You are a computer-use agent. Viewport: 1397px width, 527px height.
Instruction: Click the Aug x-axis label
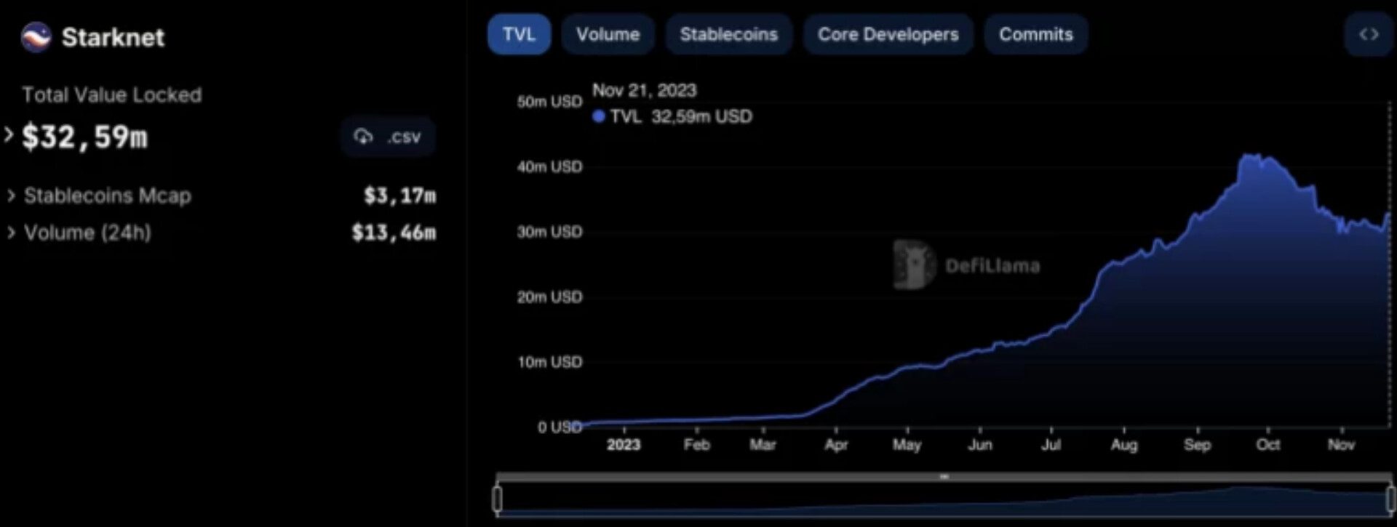[1124, 445]
